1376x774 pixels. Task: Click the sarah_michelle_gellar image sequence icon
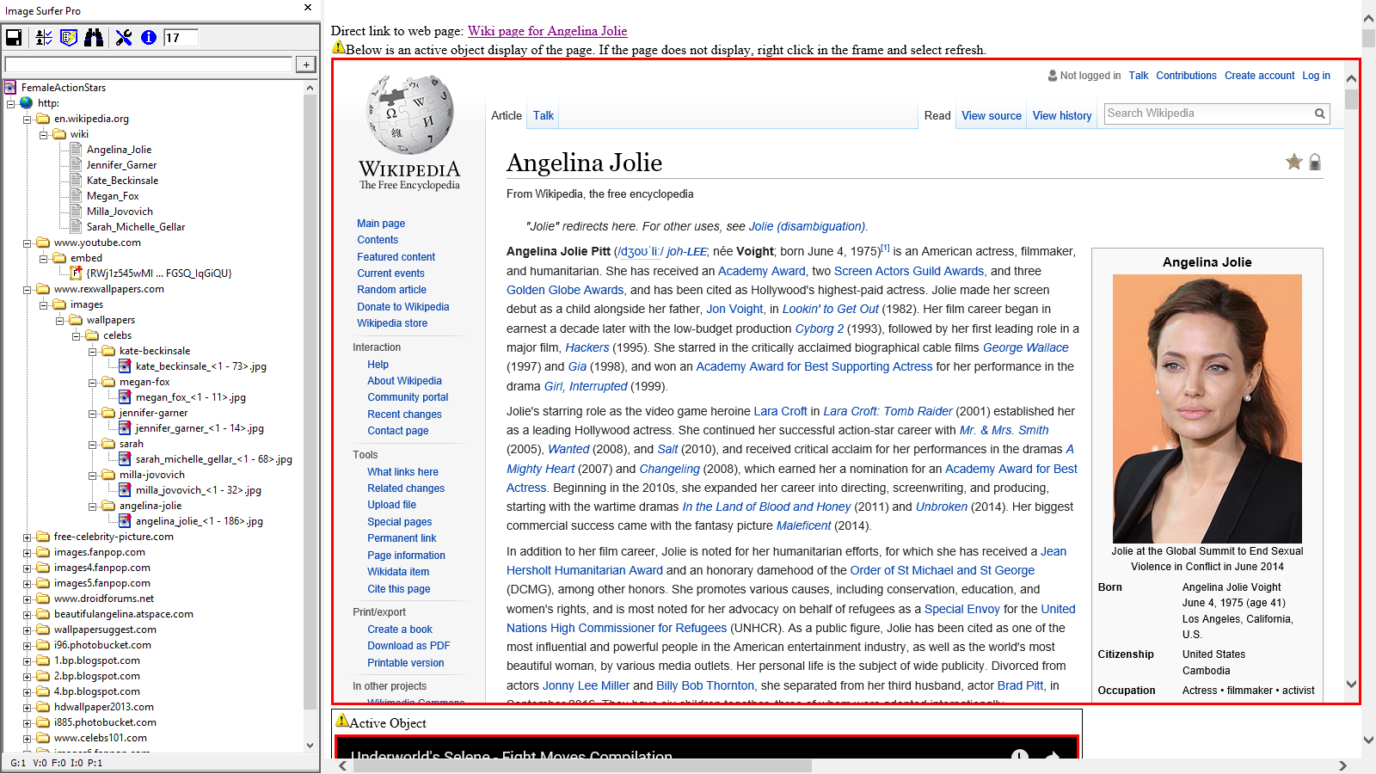tap(125, 458)
